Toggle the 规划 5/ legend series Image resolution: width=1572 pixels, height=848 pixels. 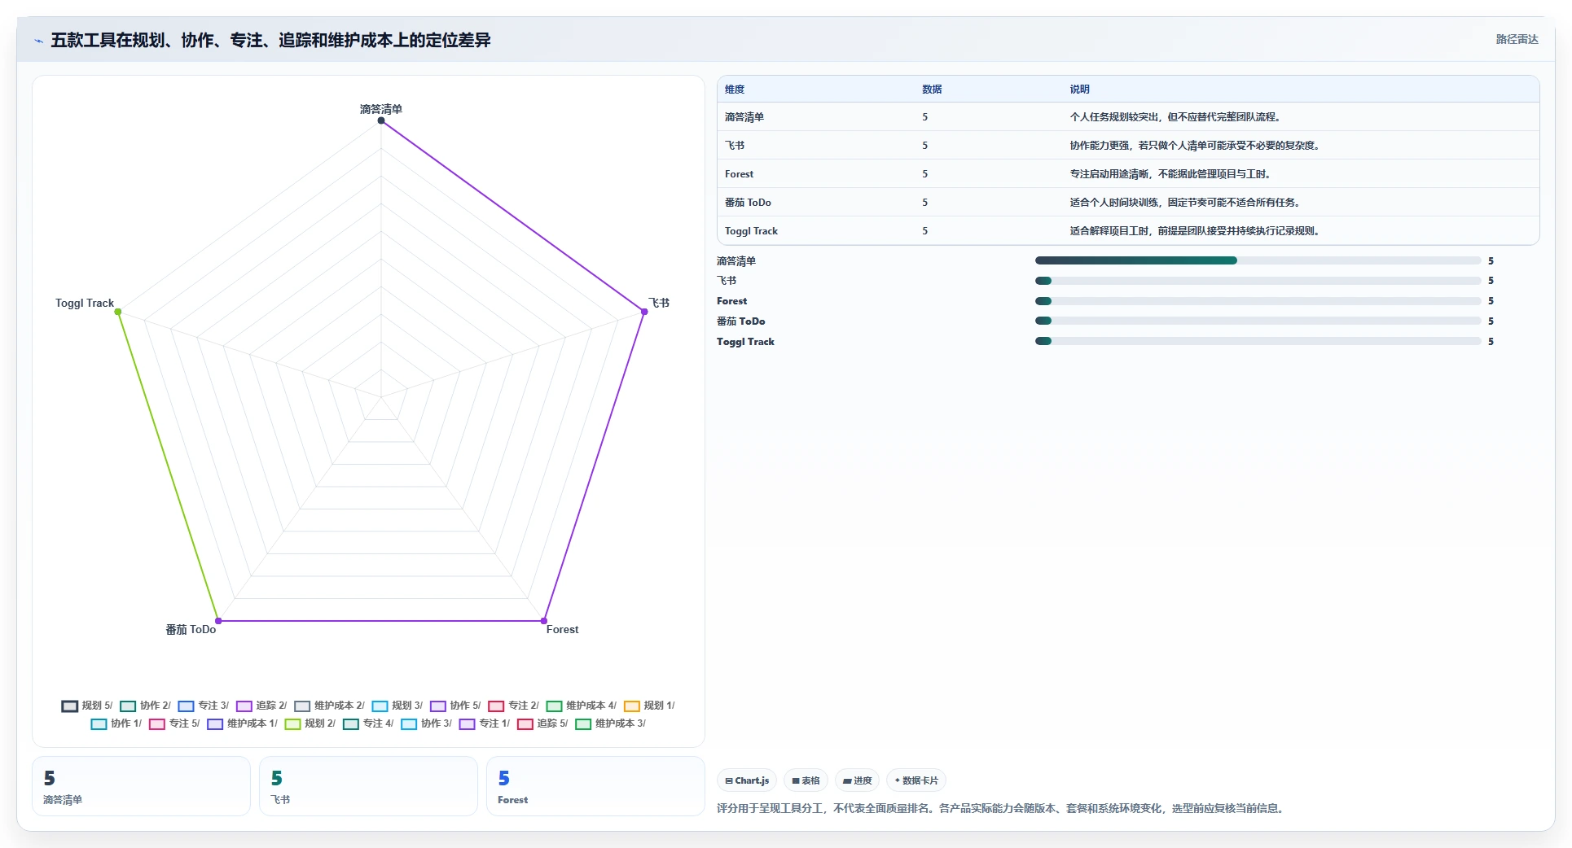[x=87, y=706]
